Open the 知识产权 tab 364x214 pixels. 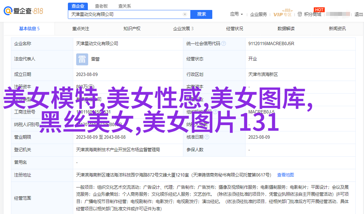(x=132, y=29)
